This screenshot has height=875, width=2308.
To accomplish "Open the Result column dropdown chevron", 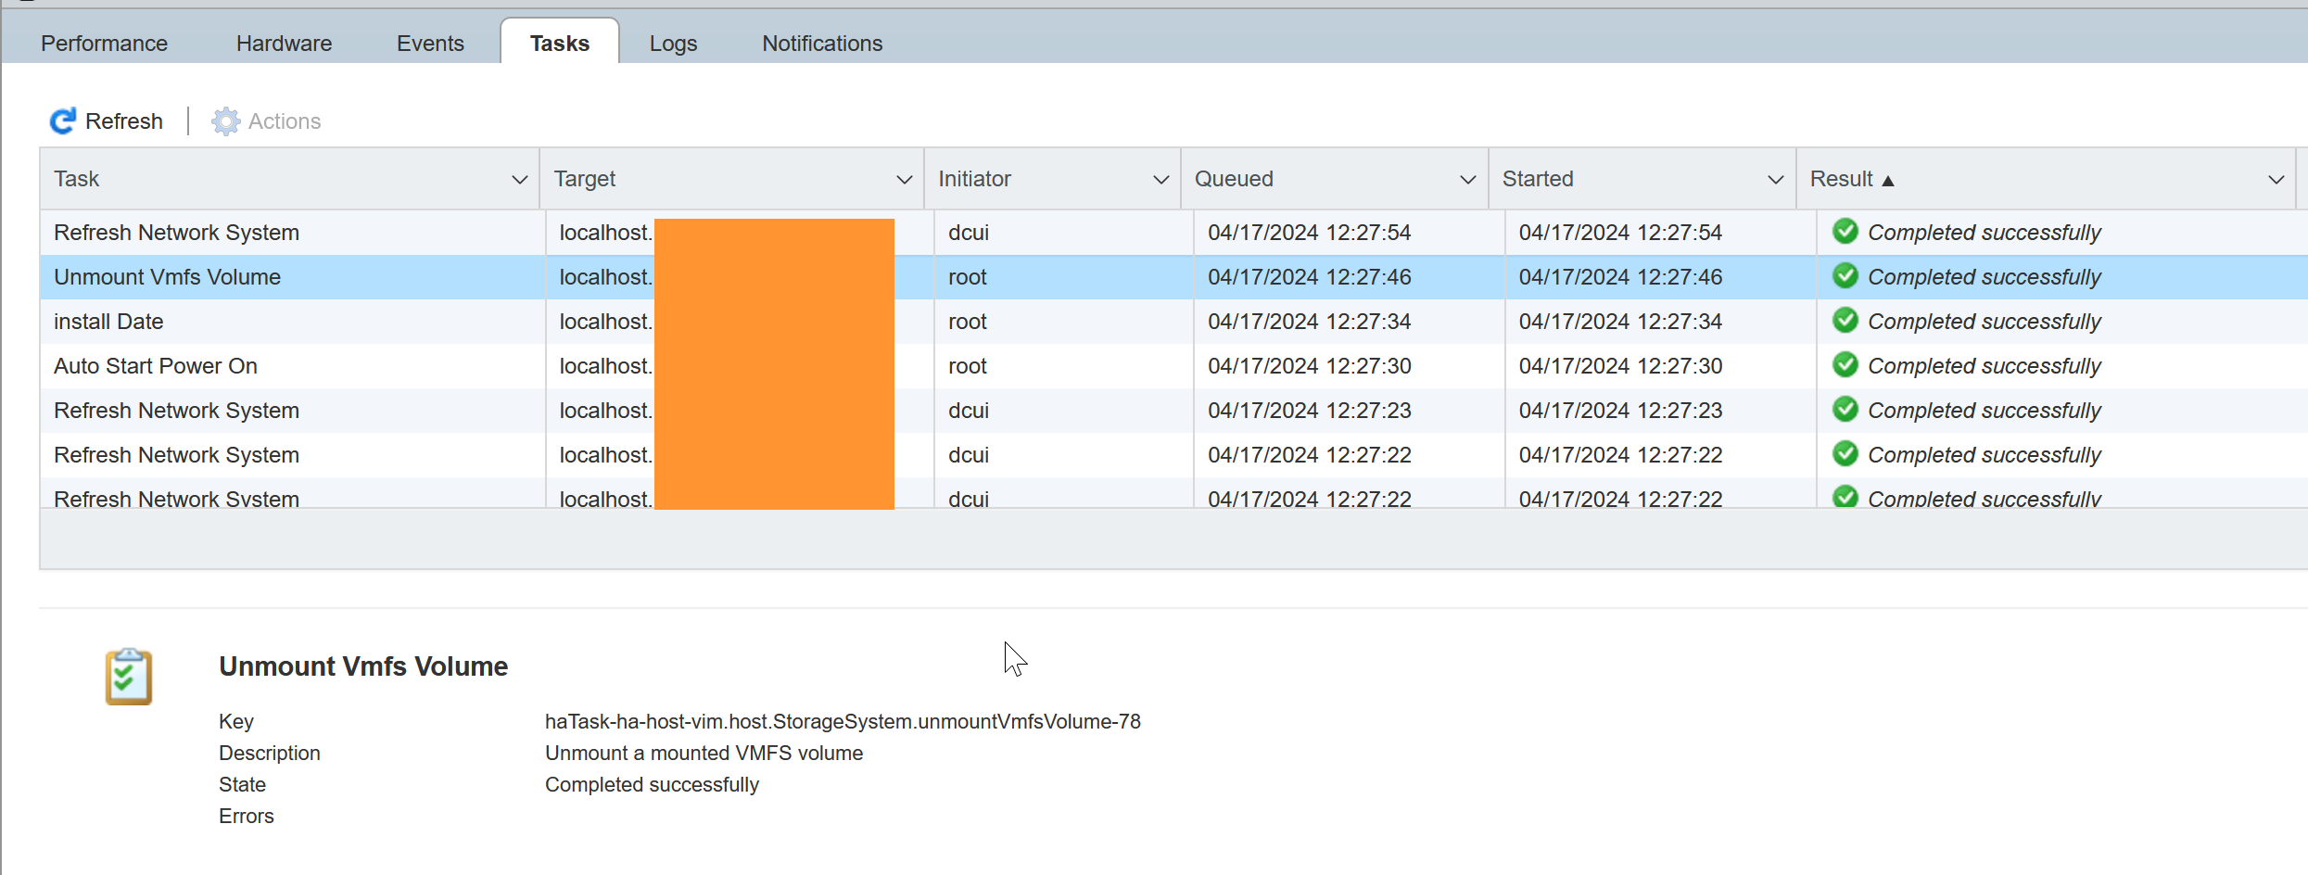I will [2276, 180].
